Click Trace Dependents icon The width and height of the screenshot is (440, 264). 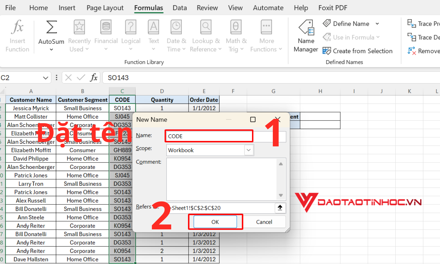(412, 37)
